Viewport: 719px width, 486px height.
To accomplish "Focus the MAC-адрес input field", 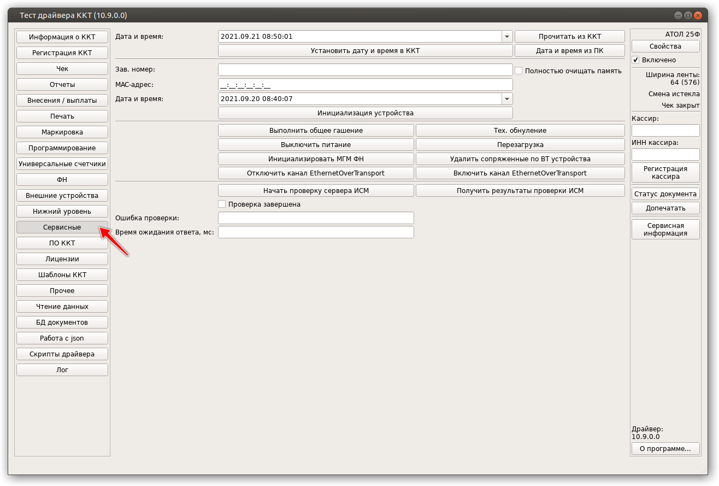I will pyautogui.click(x=366, y=85).
